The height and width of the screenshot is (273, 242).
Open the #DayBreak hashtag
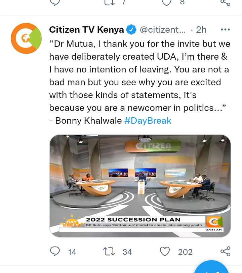[148, 121]
